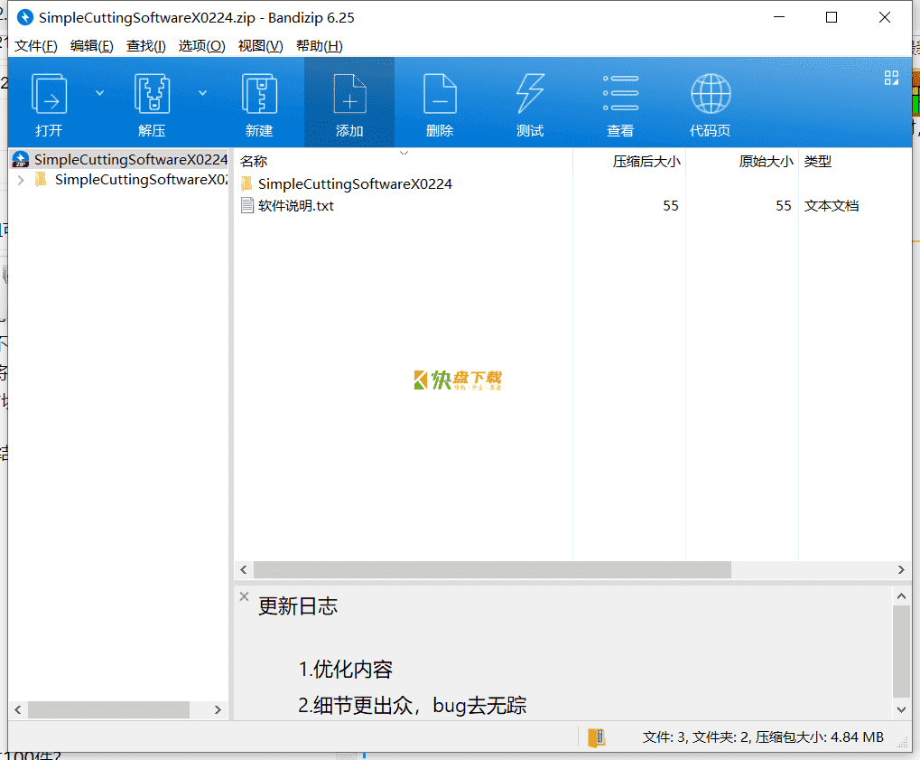Click the View (查看) list icon

pos(621,94)
